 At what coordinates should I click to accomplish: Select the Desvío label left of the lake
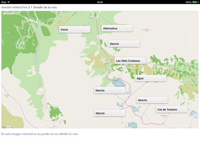pos(110,90)
